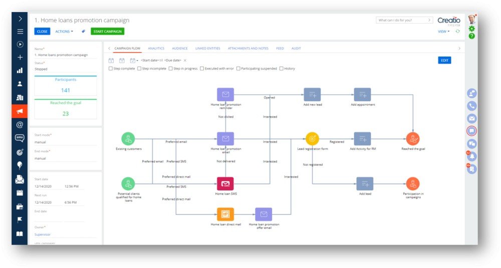Open the green help question icon
The image size is (501, 268).
(471, 36)
